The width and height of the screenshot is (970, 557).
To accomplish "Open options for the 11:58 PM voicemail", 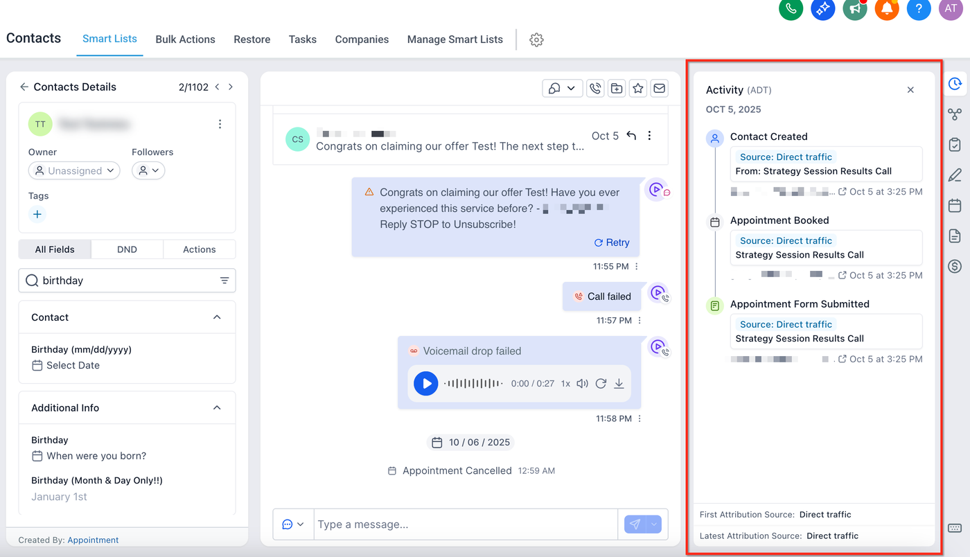I will [640, 418].
